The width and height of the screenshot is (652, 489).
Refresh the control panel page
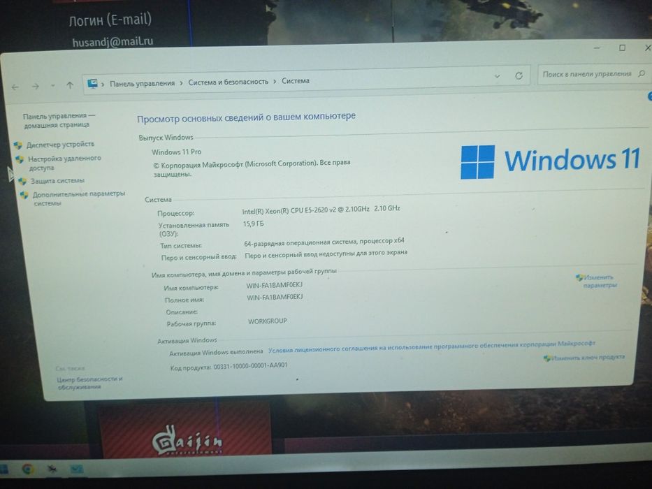pos(519,75)
